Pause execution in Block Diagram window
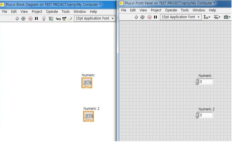 click(x=37, y=18)
